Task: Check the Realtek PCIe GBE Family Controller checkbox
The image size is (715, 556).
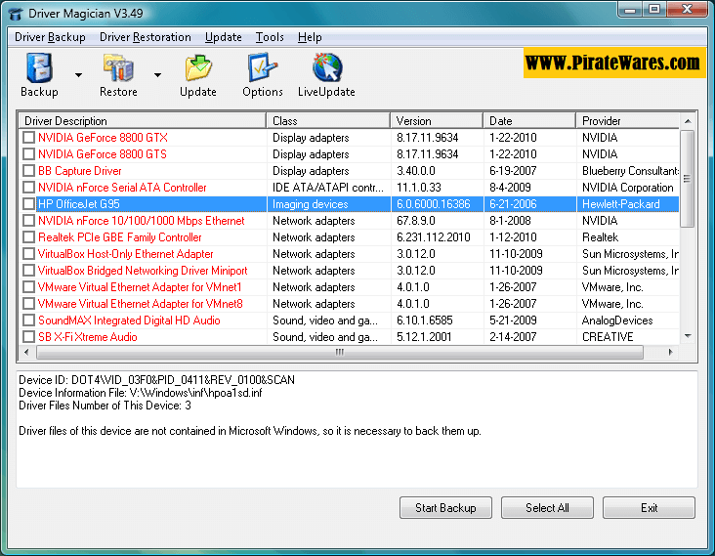Action: (x=28, y=237)
